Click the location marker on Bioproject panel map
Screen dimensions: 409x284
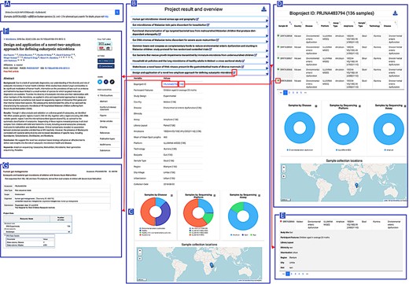tap(356, 185)
